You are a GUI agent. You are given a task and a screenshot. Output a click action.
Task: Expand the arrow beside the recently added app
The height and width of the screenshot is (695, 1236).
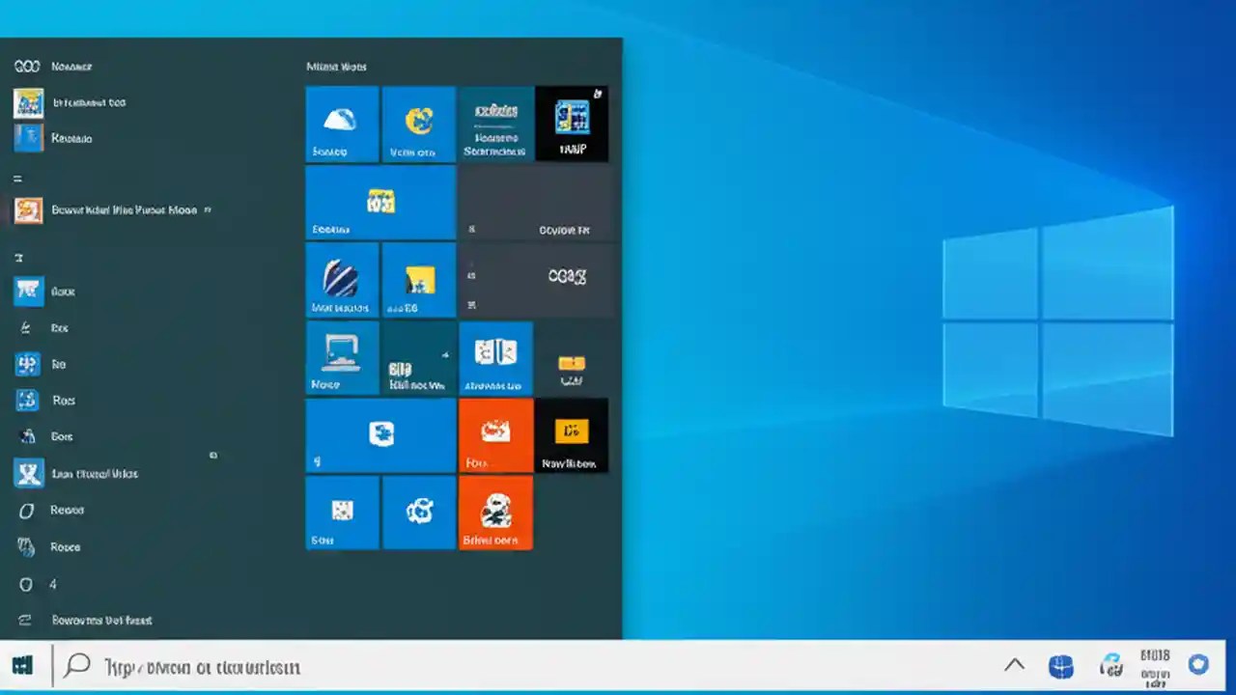click(x=208, y=209)
